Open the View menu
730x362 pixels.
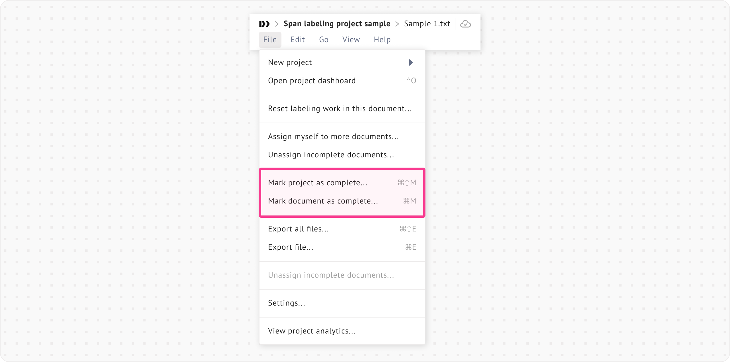tap(351, 40)
